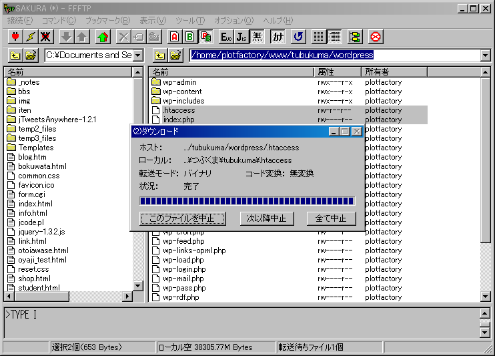This screenshot has height=356, width=495.
Task: Open local folder change icon
Action: tap(31, 55)
